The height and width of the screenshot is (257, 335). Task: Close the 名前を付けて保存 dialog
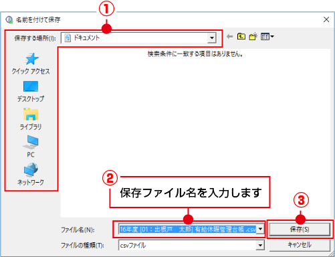[326, 19]
